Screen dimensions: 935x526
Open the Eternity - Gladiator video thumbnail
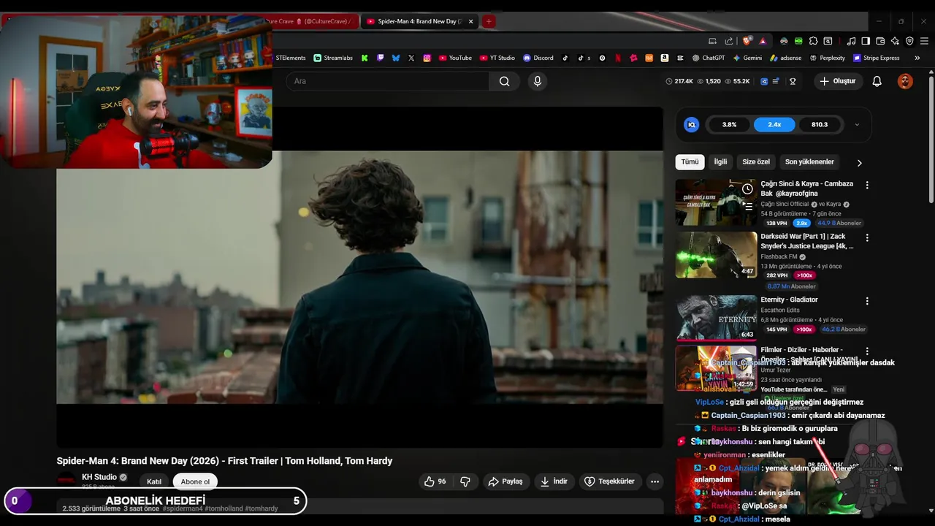716,318
